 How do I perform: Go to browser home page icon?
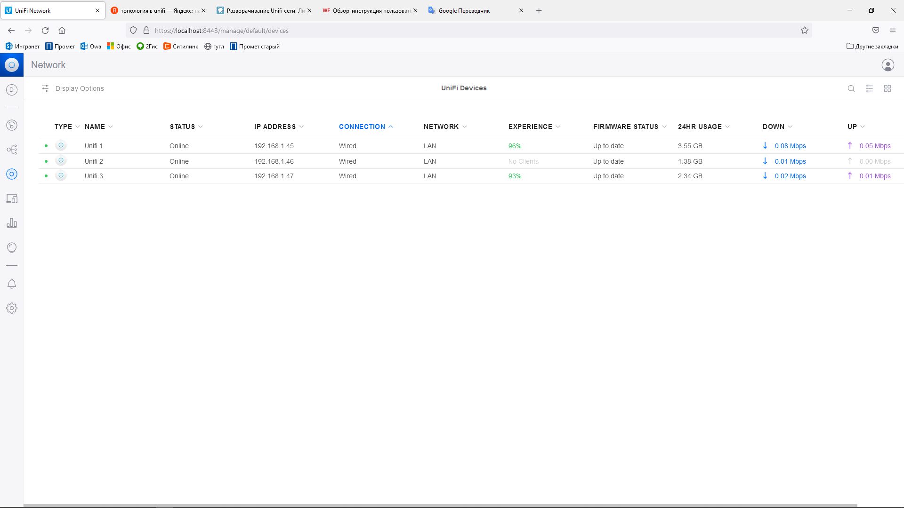point(62,31)
